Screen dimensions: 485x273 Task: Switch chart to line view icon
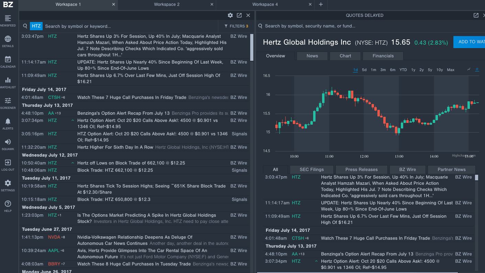pyautogui.click(x=469, y=69)
